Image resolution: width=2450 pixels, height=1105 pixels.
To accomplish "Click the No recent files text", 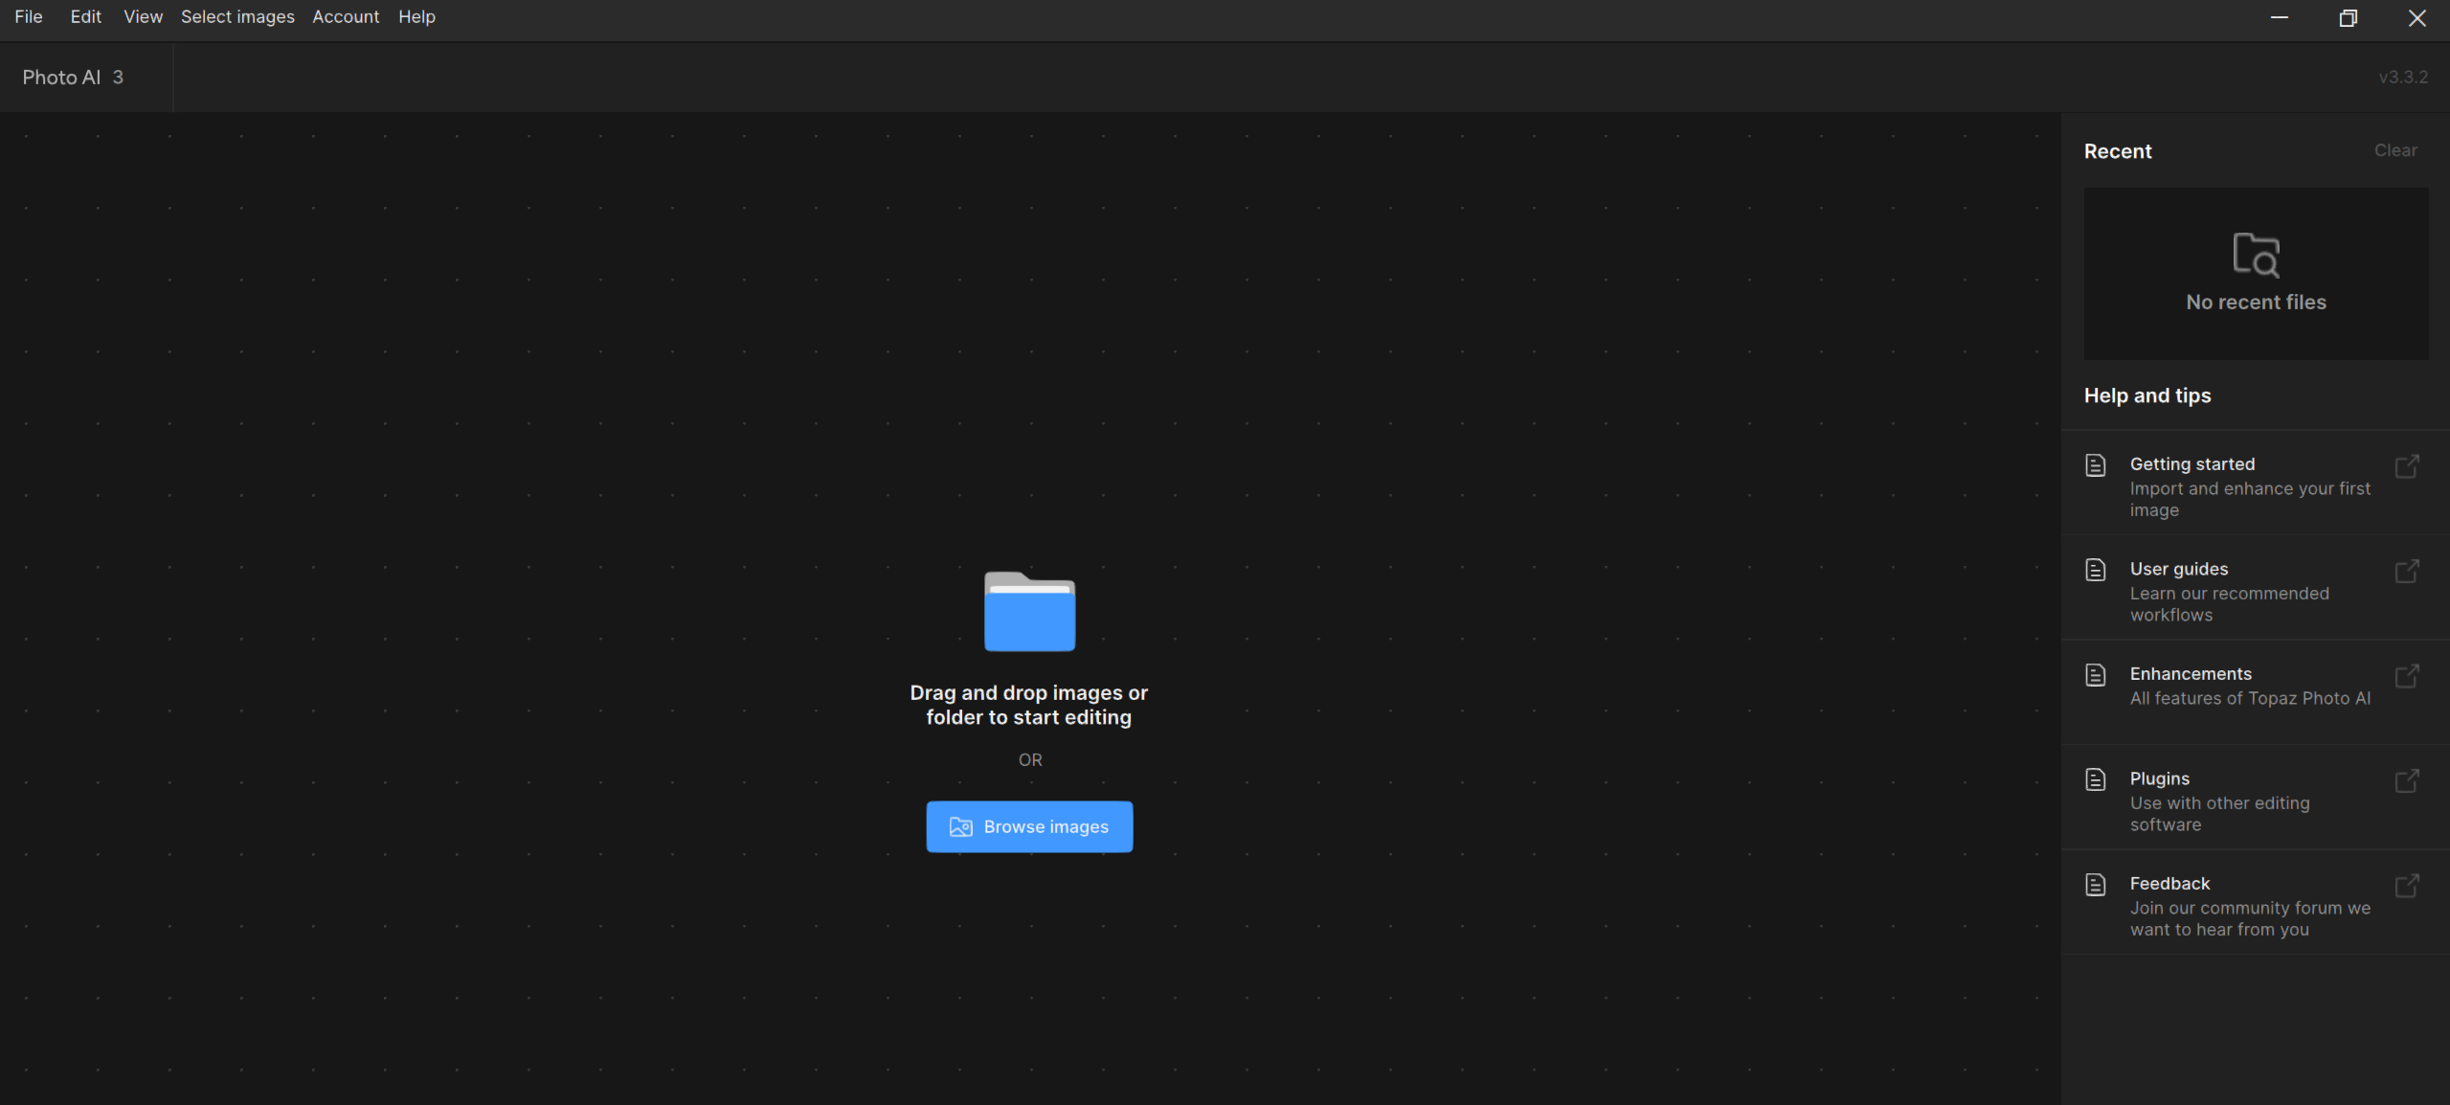I will tap(2256, 303).
